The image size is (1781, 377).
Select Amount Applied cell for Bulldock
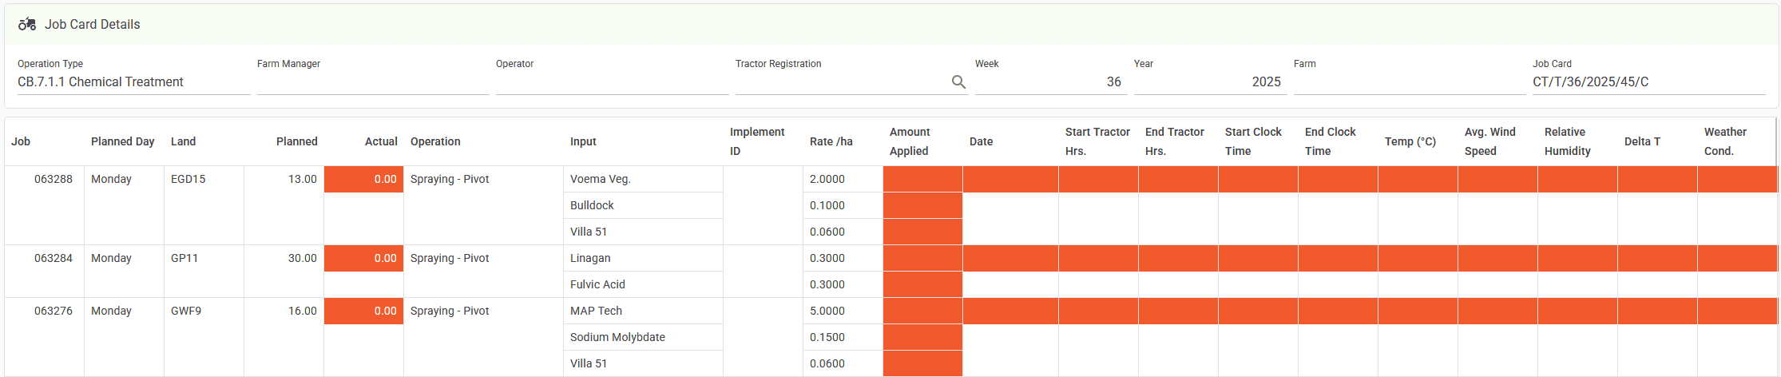tap(922, 205)
